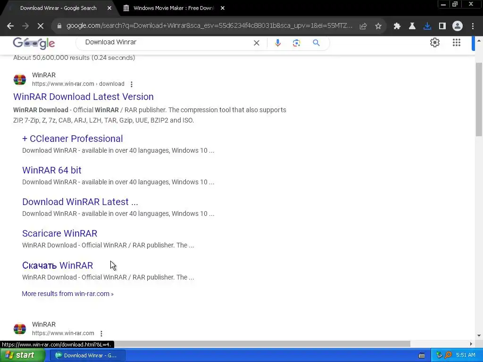Open the profile avatar icon
483x362 pixels.
pos(458,26)
